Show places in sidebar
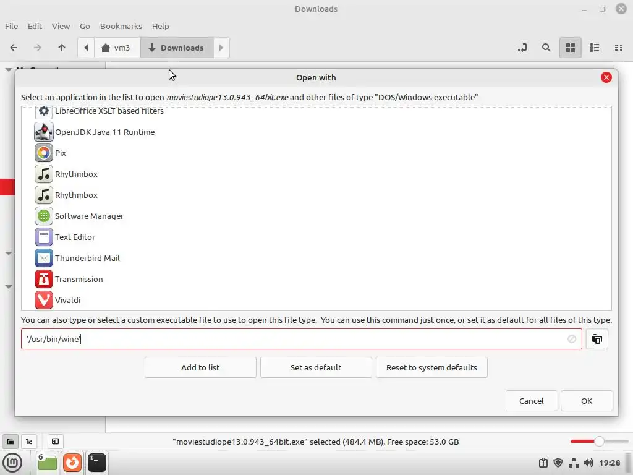The height and width of the screenshot is (475, 633). (x=10, y=442)
